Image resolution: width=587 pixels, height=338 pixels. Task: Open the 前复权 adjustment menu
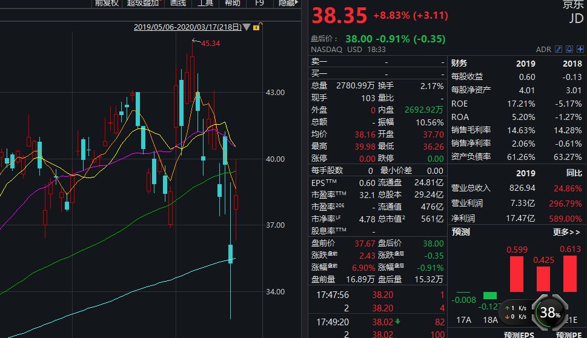105,3
